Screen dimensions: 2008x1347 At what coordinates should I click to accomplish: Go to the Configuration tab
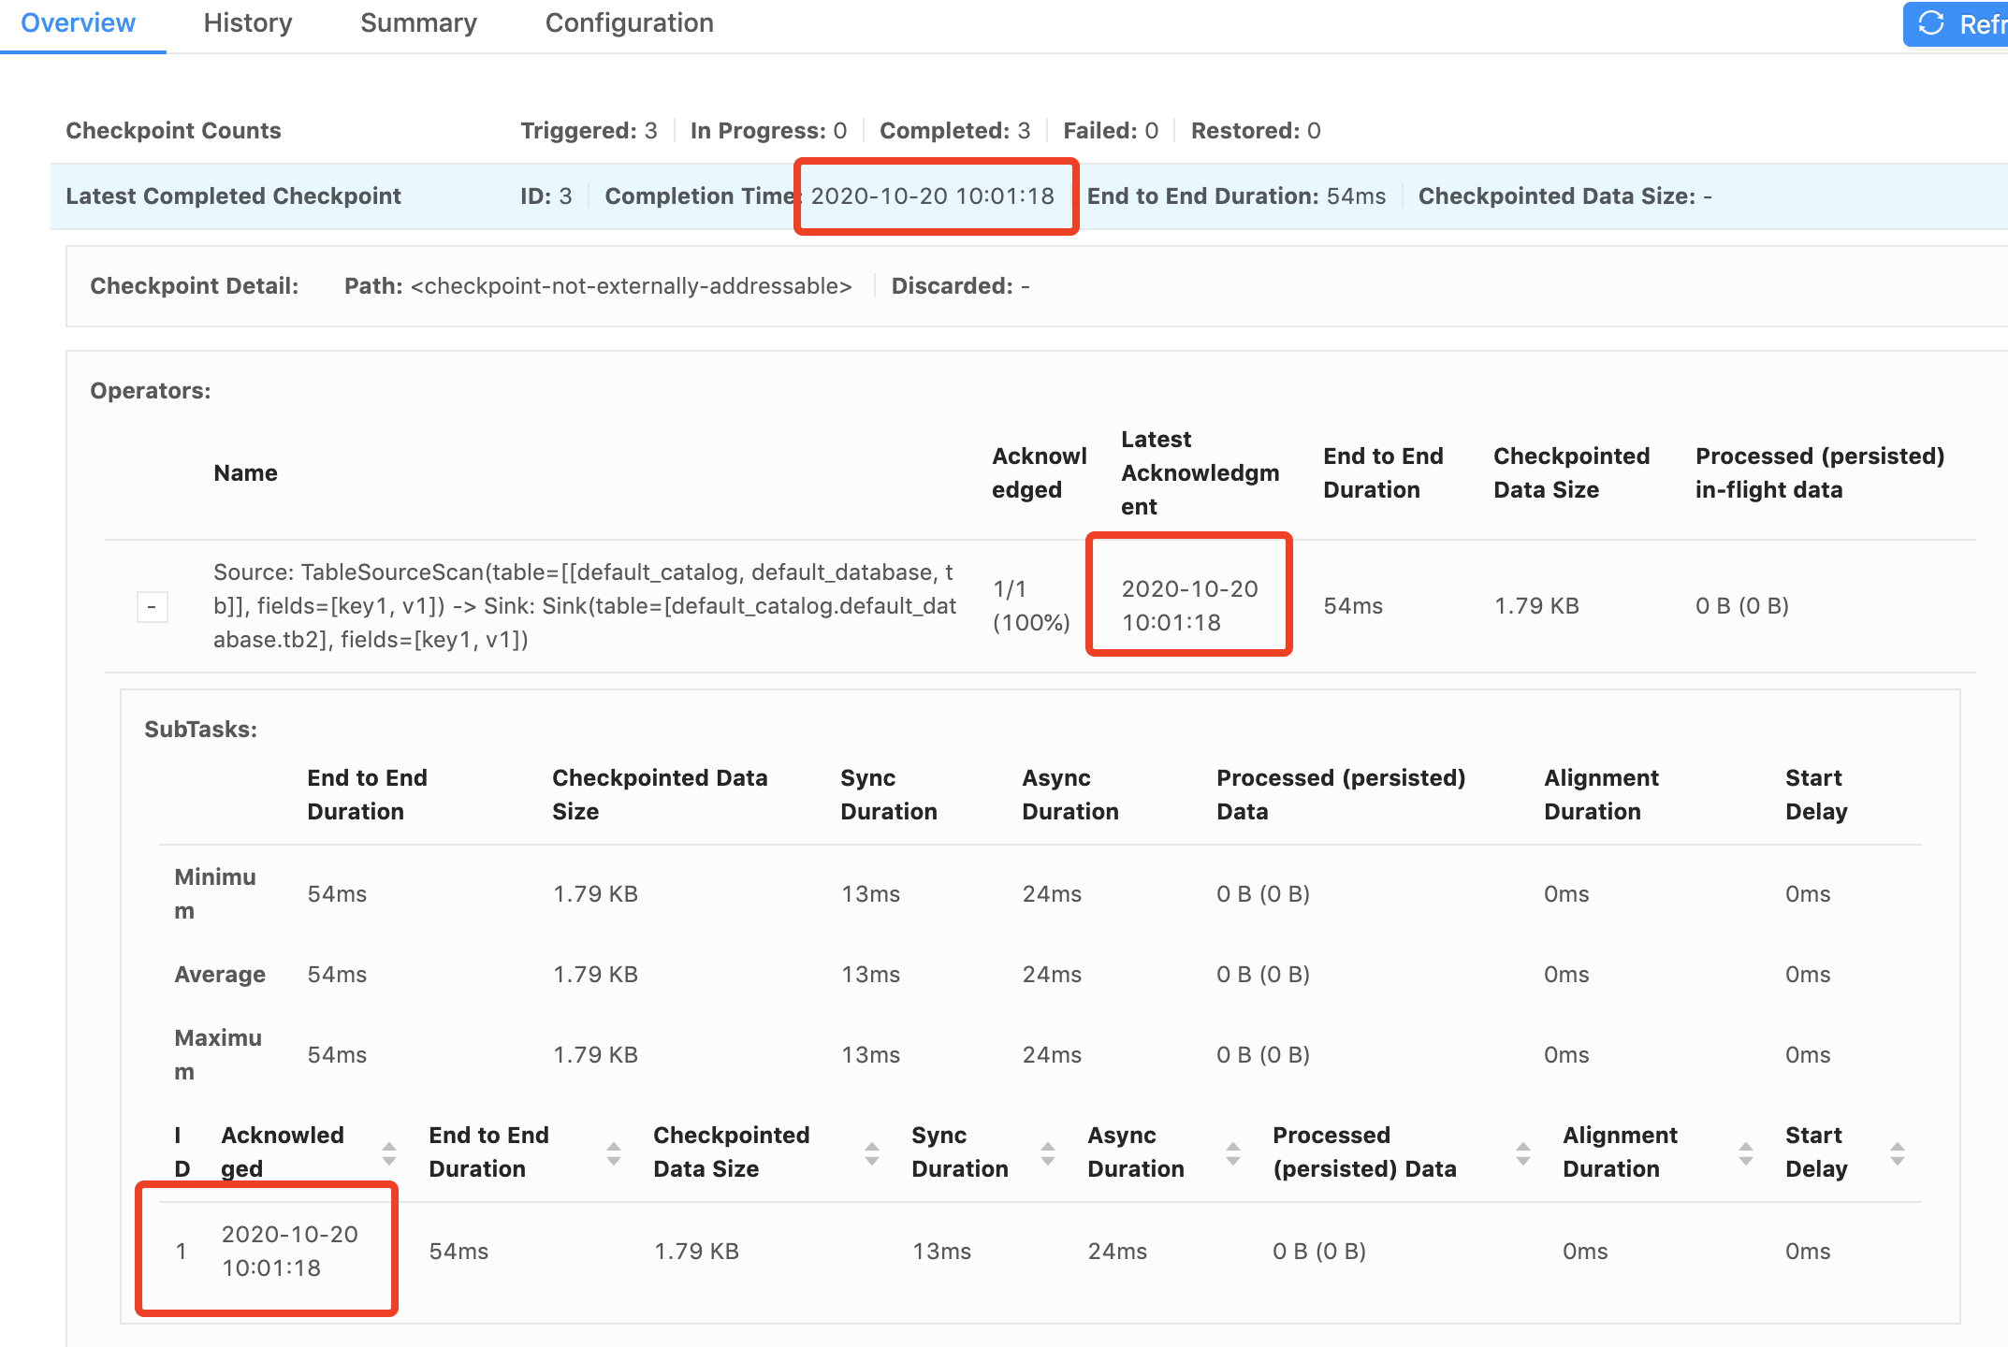point(629,23)
